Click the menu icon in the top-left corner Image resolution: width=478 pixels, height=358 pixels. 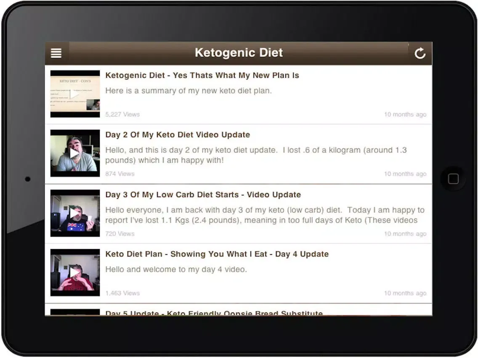[x=56, y=53]
